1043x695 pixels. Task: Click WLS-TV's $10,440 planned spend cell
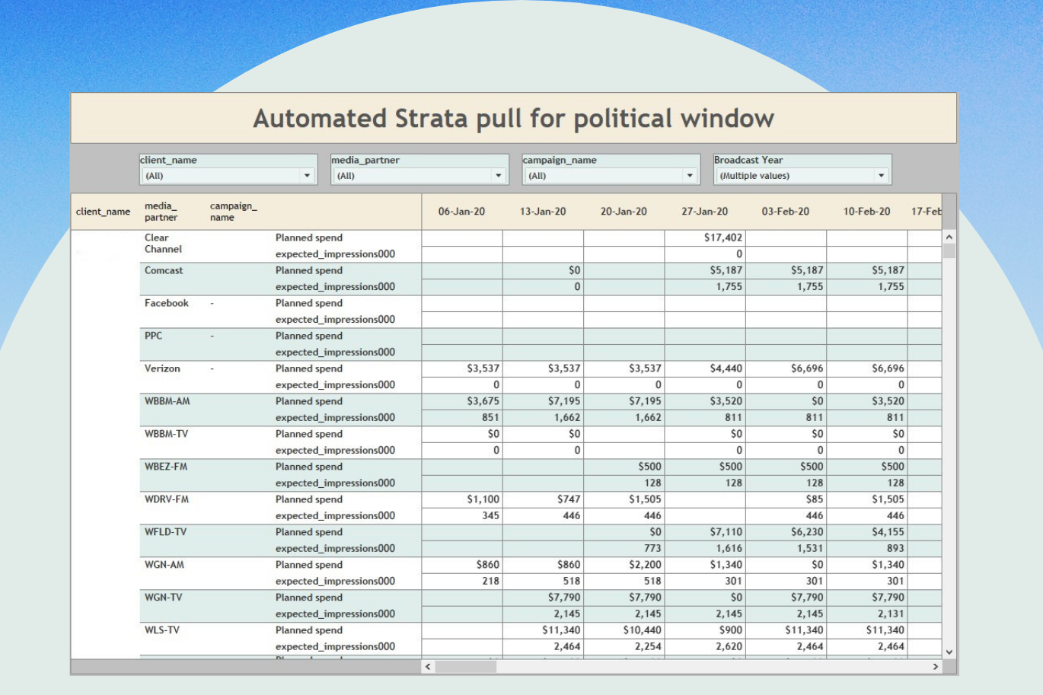click(624, 630)
